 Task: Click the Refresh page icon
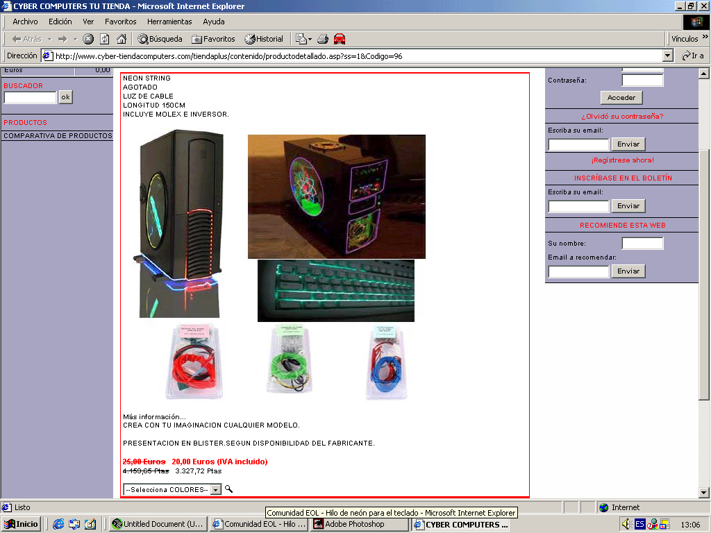pyautogui.click(x=105, y=39)
